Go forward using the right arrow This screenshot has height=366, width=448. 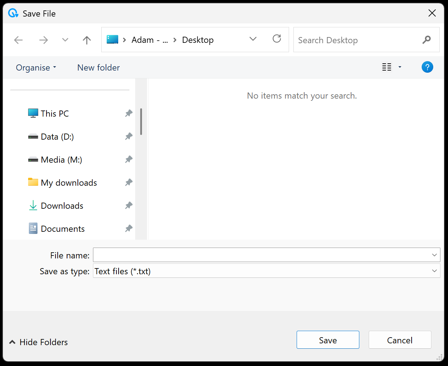tap(43, 40)
